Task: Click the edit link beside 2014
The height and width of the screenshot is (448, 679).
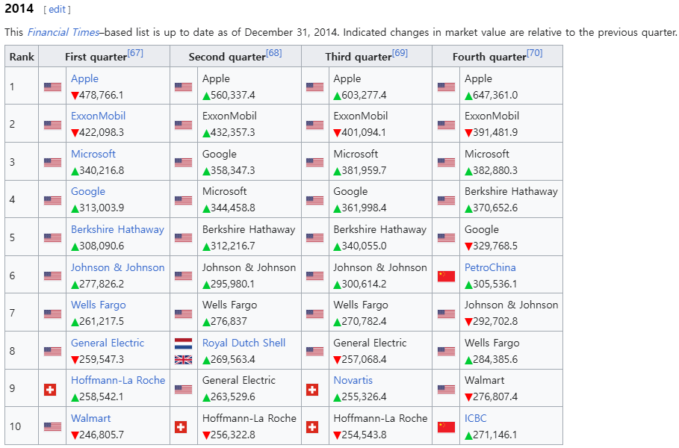Action: (x=57, y=10)
